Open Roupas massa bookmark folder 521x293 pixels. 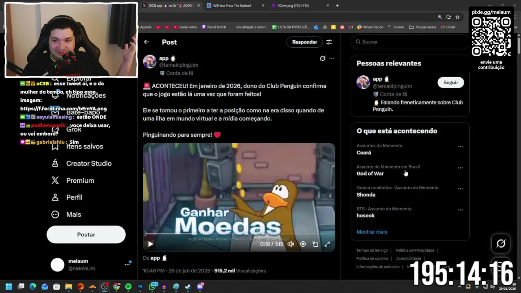(422, 27)
